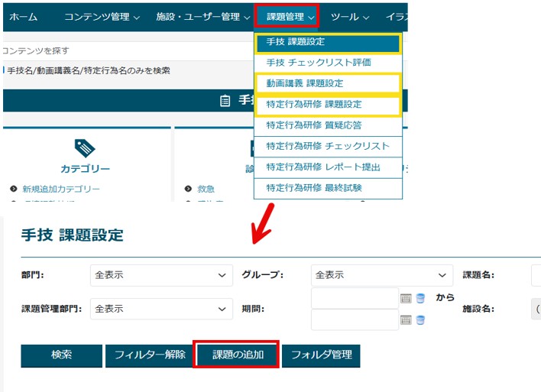Image resolution: width=541 pixels, height=392 pixels.
Task: Click the 検索 button
Action: click(61, 355)
